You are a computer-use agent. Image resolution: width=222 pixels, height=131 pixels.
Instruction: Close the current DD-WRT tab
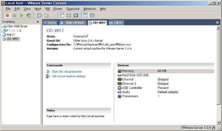click(x=217, y=22)
